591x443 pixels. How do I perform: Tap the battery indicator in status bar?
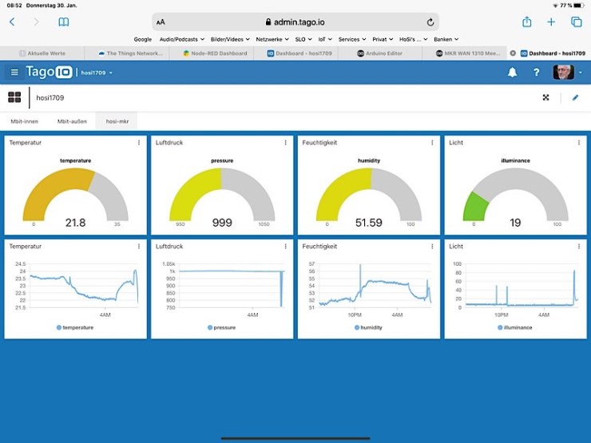579,6
